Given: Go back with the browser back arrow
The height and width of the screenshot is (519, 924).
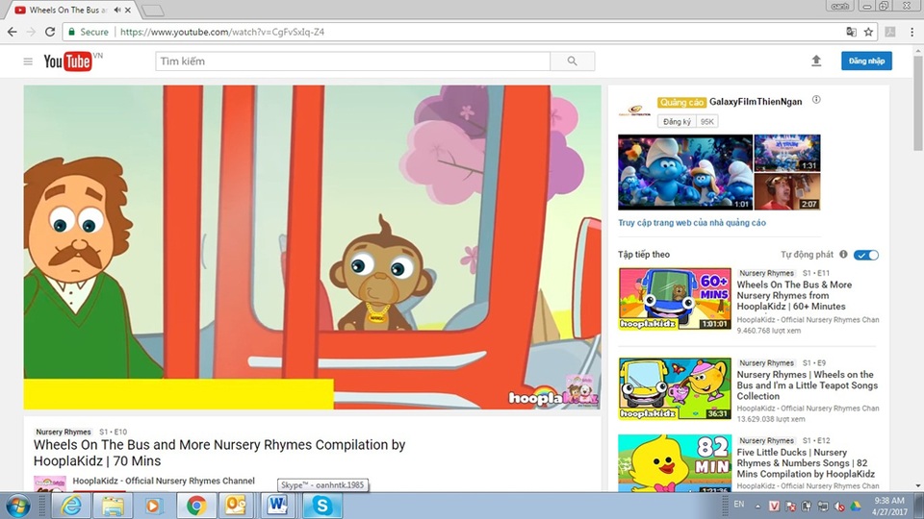Looking at the screenshot, I should pos(12,32).
